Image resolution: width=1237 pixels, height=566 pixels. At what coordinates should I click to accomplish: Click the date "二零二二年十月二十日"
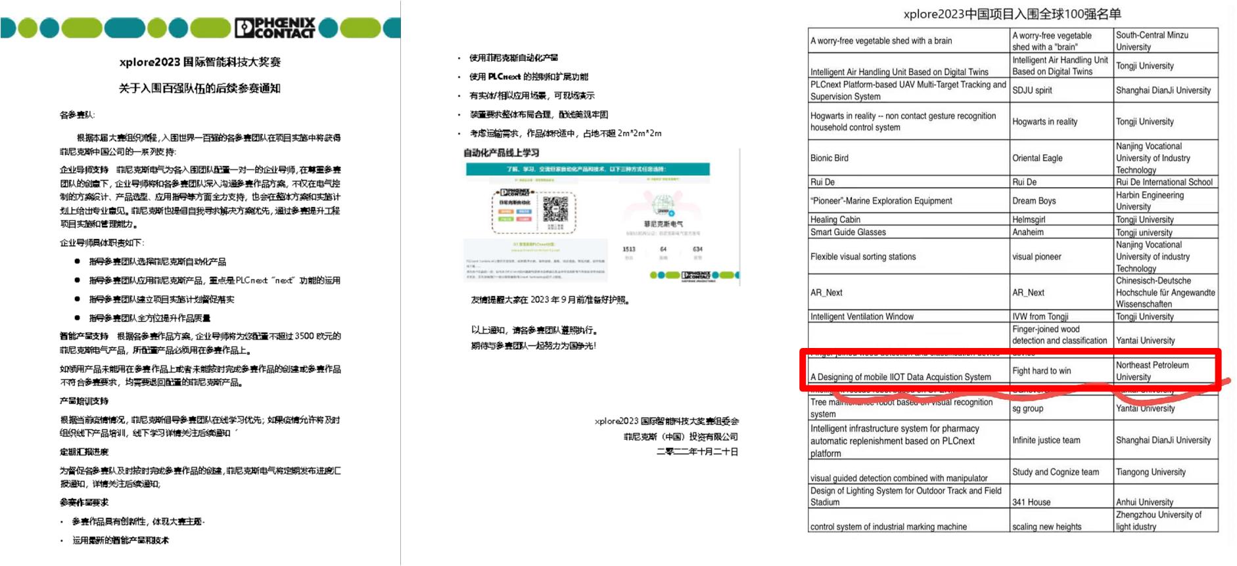(x=697, y=452)
